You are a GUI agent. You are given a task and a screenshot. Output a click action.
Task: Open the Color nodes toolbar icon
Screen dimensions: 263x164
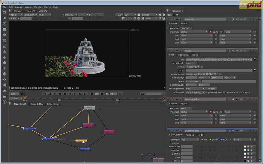tap(4, 35)
